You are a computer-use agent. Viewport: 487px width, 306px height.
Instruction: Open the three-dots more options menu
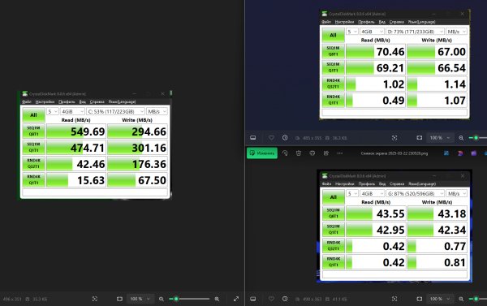(x=340, y=153)
